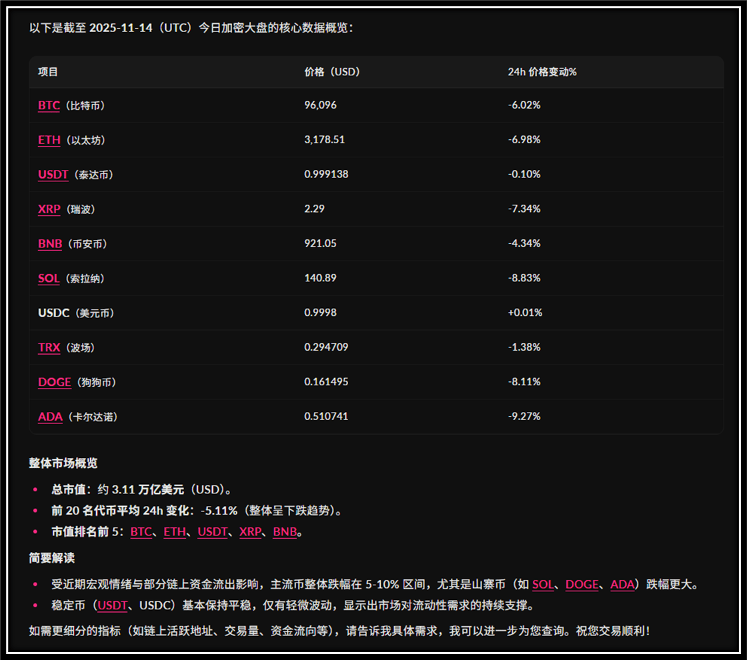Follow the DOGE link in the 山寨币 sentence
The image size is (747, 660).
click(582, 584)
